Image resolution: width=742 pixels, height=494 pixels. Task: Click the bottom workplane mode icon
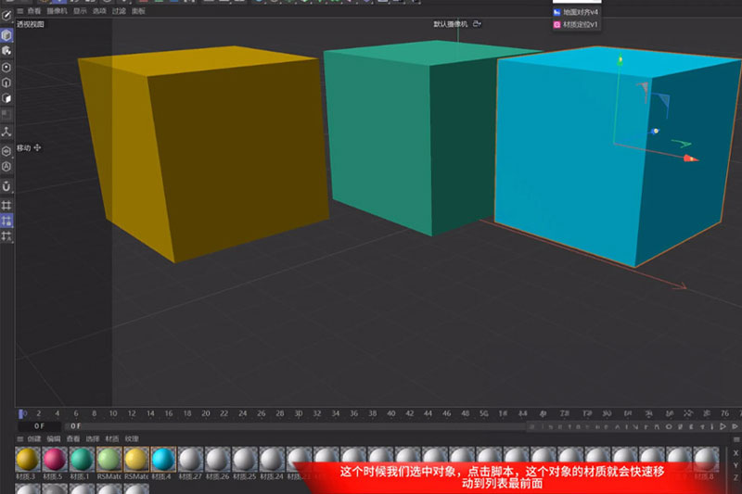6,235
